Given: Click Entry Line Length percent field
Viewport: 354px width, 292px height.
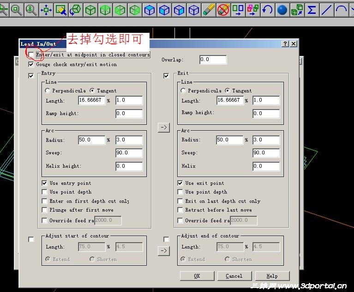Looking at the screenshot, I should pos(92,100).
